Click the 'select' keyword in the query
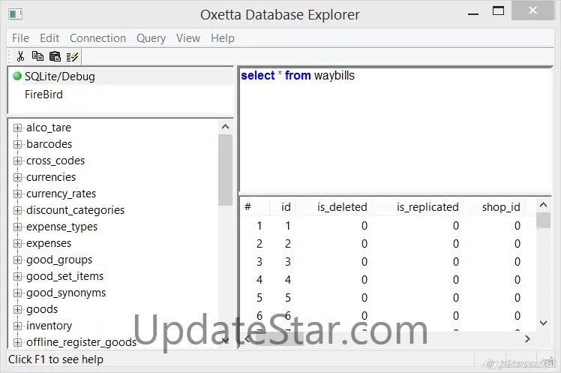 click(x=257, y=76)
